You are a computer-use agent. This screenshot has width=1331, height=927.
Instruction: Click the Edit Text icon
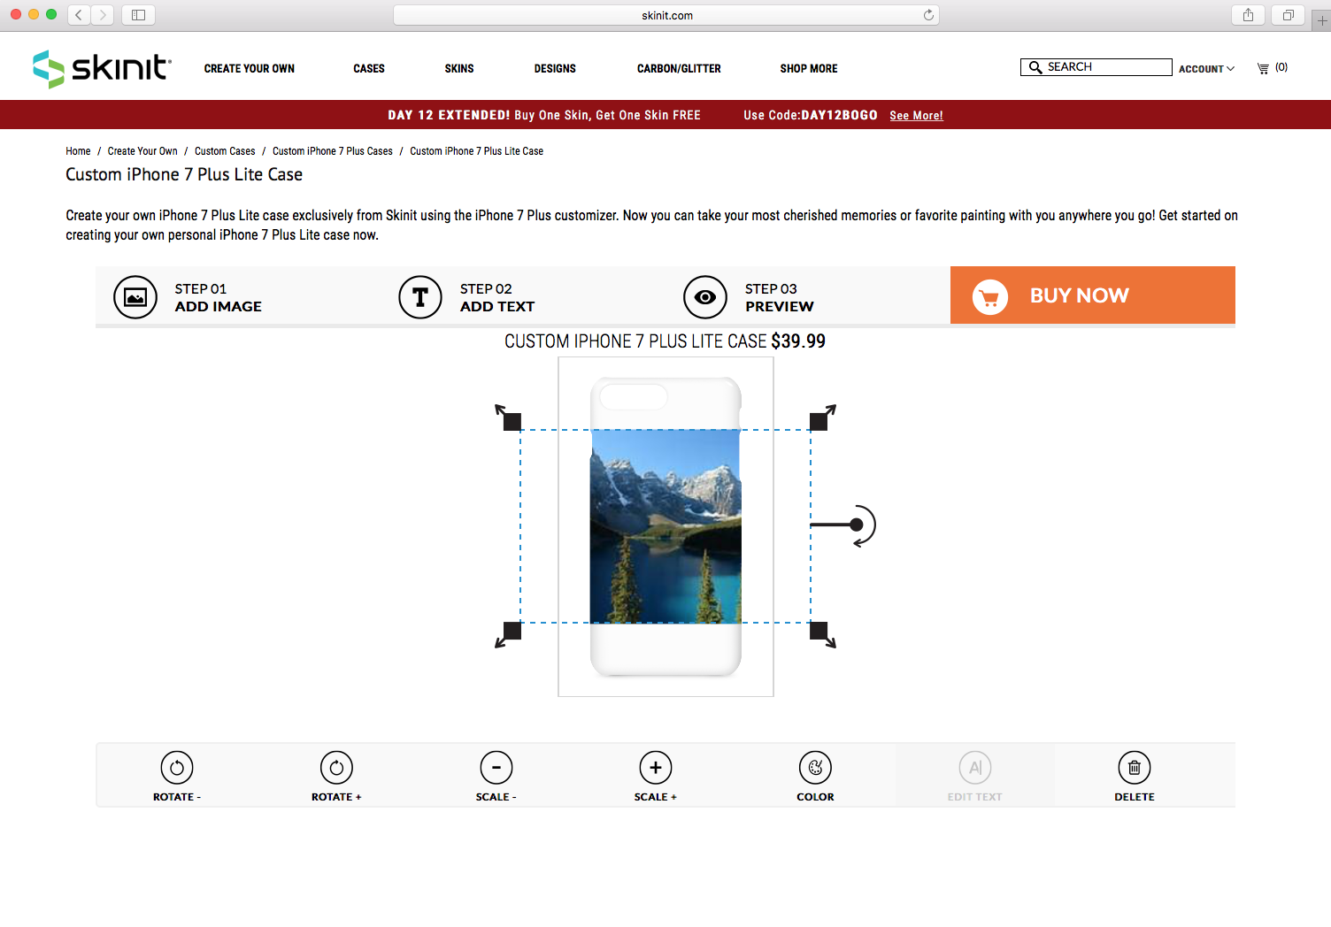tap(975, 768)
